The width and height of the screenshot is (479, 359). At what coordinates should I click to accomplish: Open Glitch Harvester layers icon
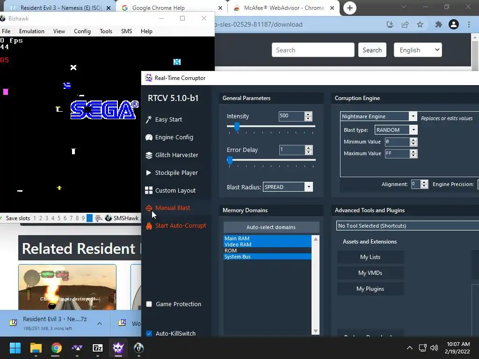pyautogui.click(x=149, y=155)
